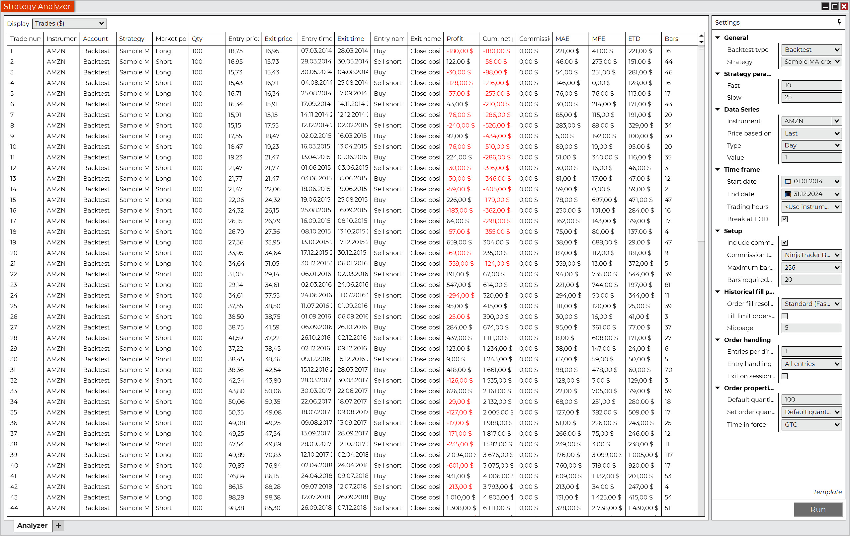The width and height of the screenshot is (850, 536).
Task: Open the Display Trades ($) dropdown
Action: [x=69, y=24]
